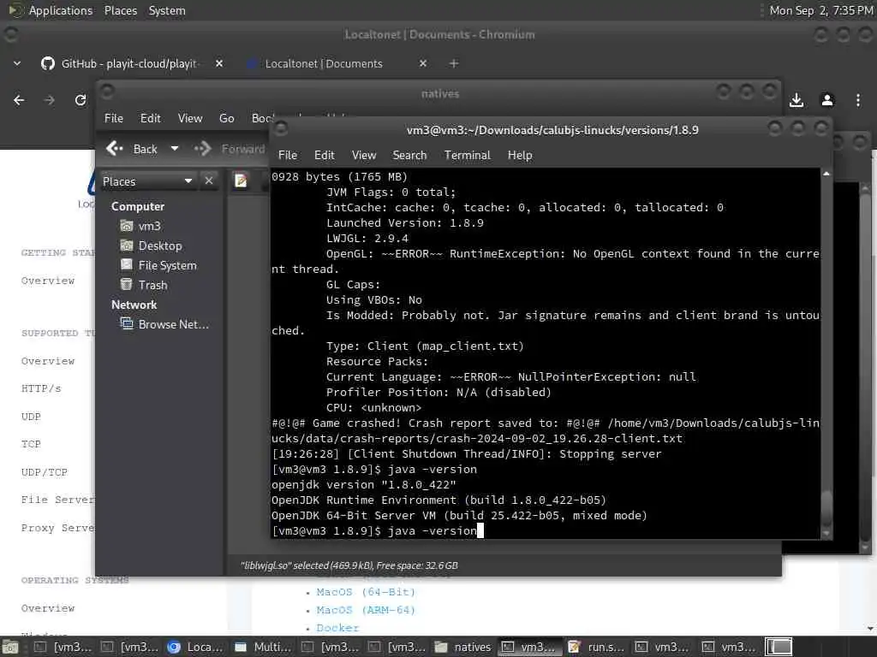The height and width of the screenshot is (657, 877).
Task: Switch to Multi... taskbar entry
Action: tap(262, 648)
